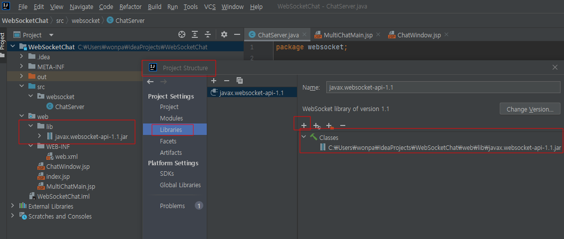Click the Expand All icon in Project panel
564x239 pixels.
195,34
